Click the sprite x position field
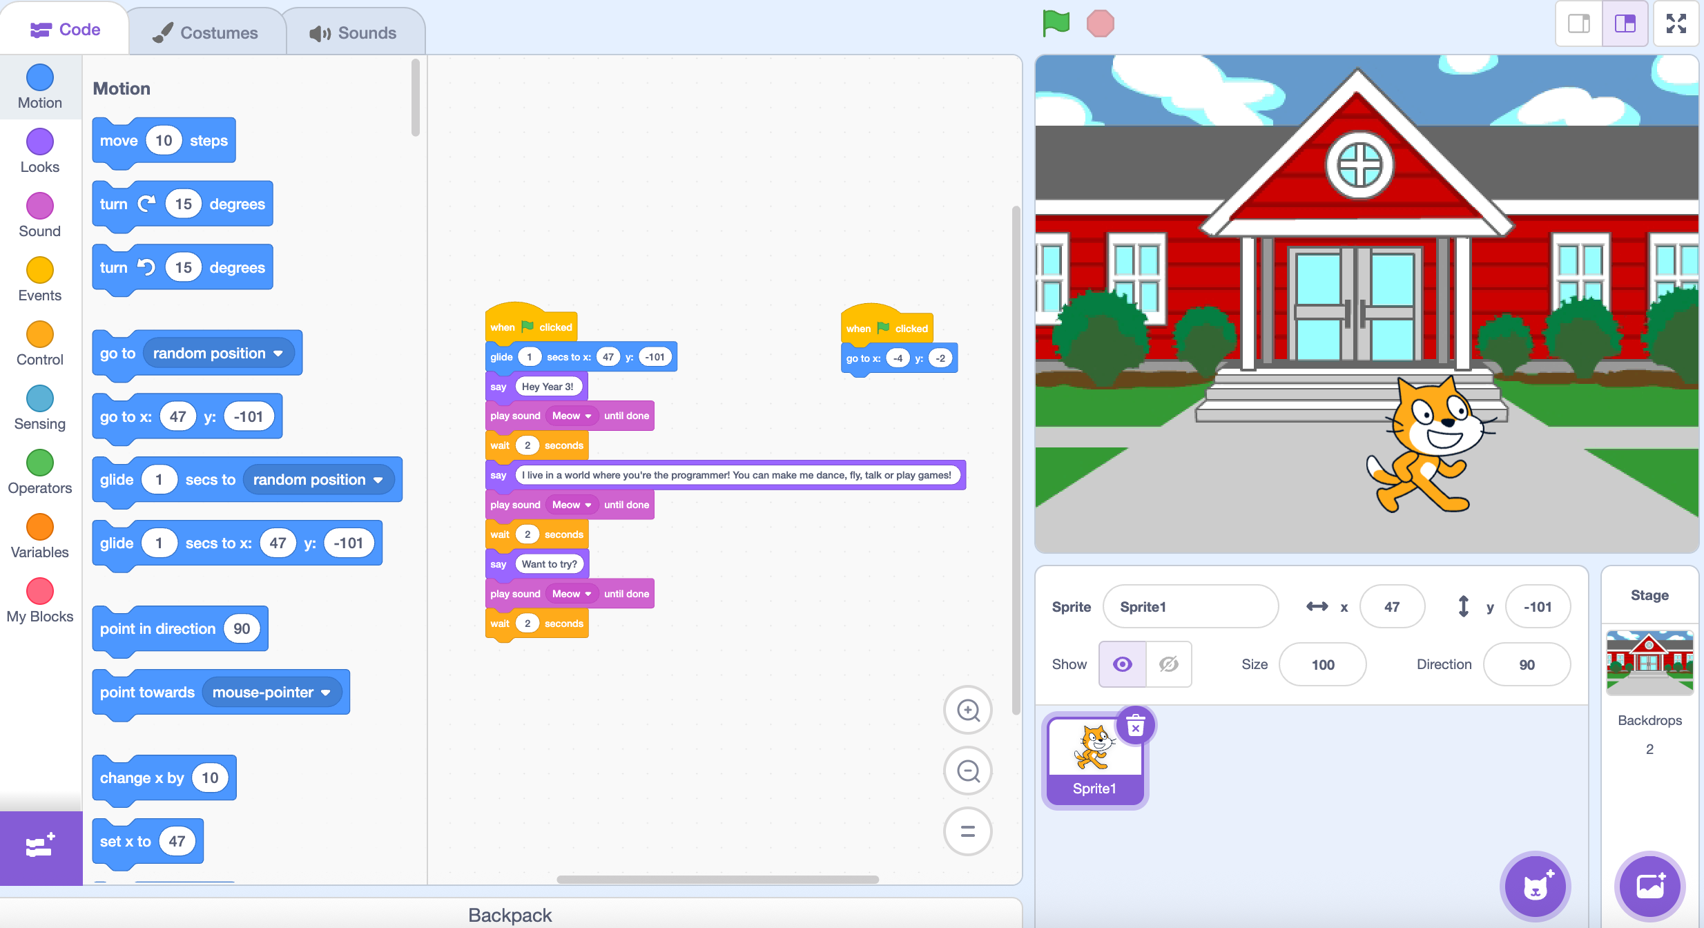1704x928 pixels. tap(1392, 607)
